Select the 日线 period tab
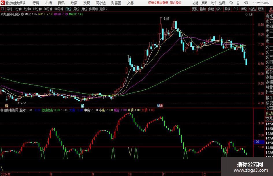Screen dimensions: 273x176 68,9
